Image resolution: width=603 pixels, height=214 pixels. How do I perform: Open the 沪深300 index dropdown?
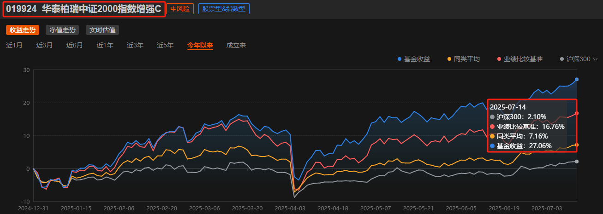point(579,59)
